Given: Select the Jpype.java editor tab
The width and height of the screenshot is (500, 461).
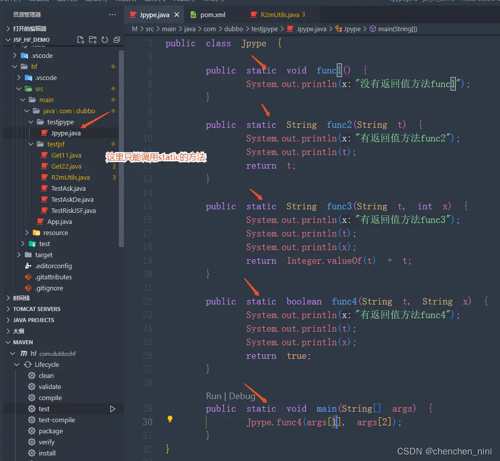Looking at the screenshot, I should [x=155, y=15].
